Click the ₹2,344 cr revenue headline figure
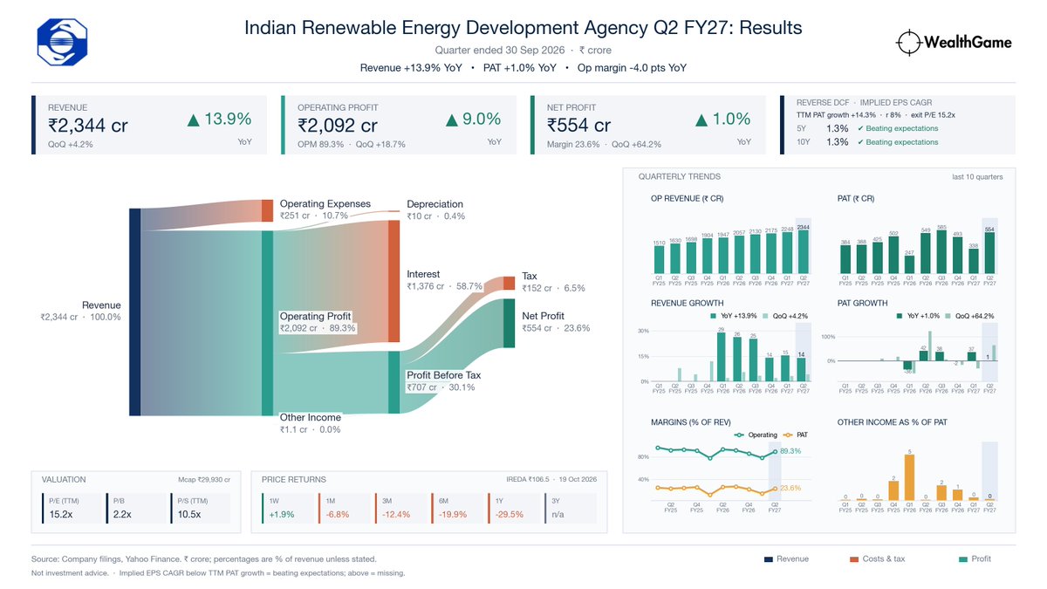 [88, 126]
